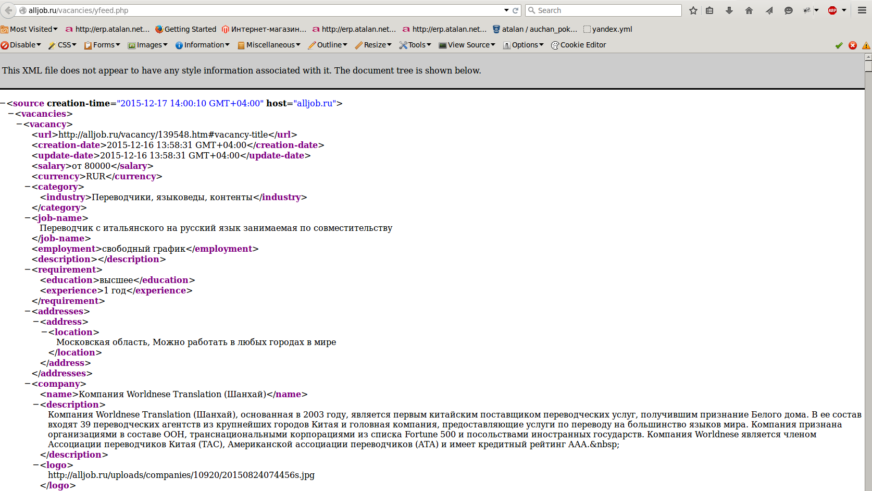Viewport: 872px width, 491px height.
Task: Collapse the company XML node
Action: click(28, 384)
